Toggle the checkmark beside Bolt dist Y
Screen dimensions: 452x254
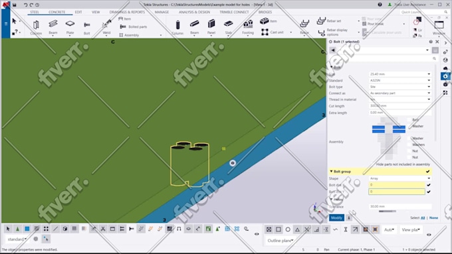[x=429, y=192]
